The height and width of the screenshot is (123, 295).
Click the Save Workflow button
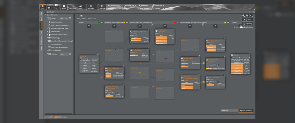246,110
